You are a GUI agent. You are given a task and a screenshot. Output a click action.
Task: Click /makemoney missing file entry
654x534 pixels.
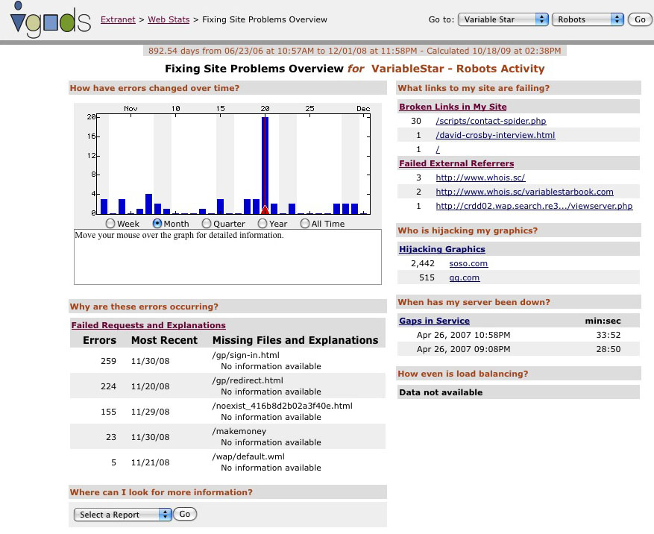coord(239,431)
